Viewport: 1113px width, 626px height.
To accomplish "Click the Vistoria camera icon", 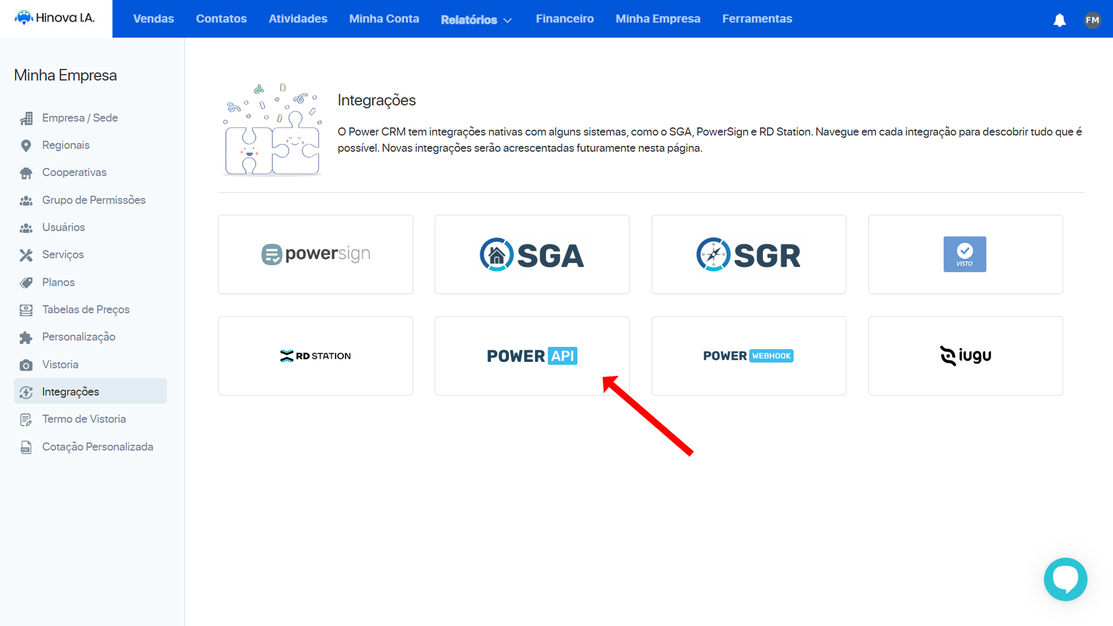I will tap(26, 365).
